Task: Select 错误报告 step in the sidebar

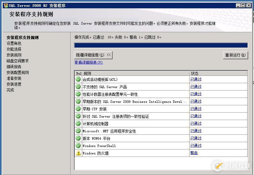Action: (14, 67)
